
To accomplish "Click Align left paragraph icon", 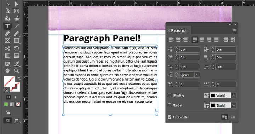I will (x=171, y=39).
